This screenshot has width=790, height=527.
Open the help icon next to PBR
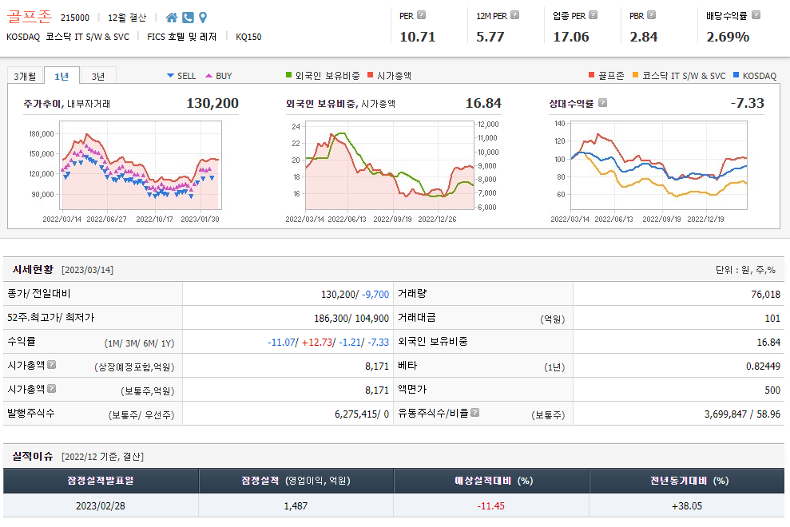point(652,15)
